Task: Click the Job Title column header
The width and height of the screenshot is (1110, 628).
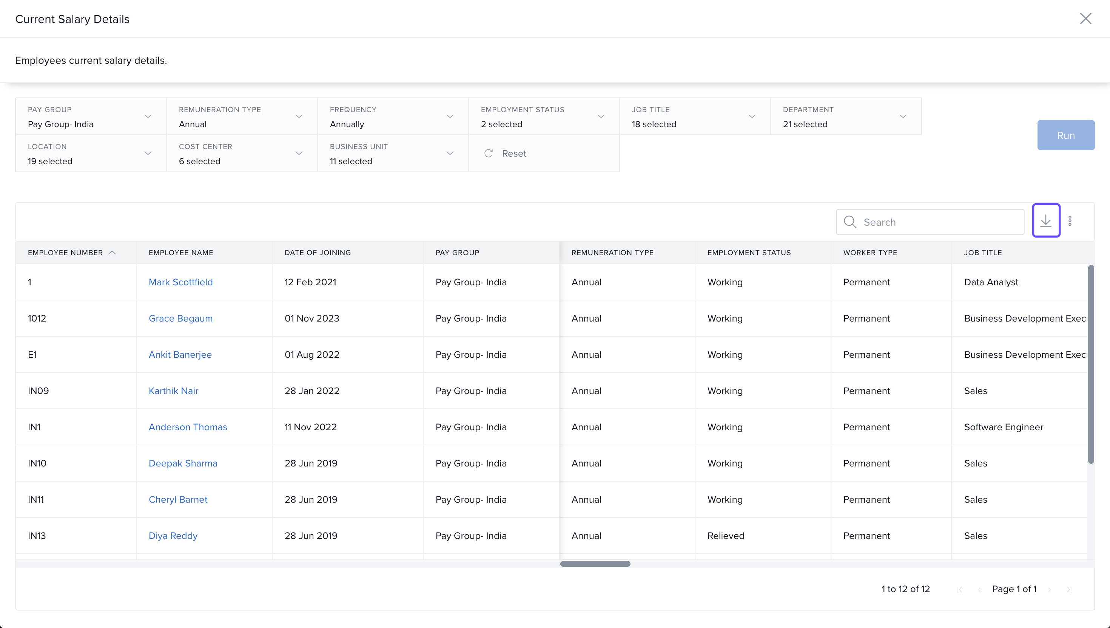Action: click(x=983, y=253)
